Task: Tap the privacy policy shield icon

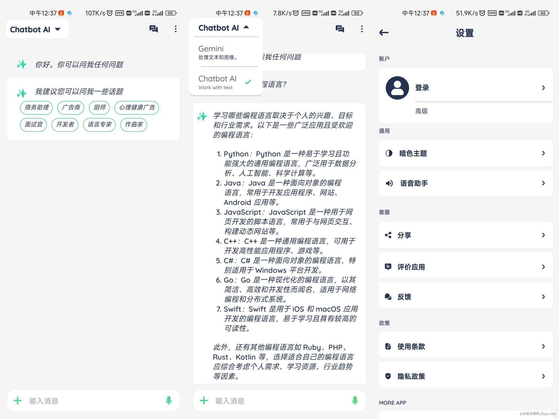Action: coord(388,376)
